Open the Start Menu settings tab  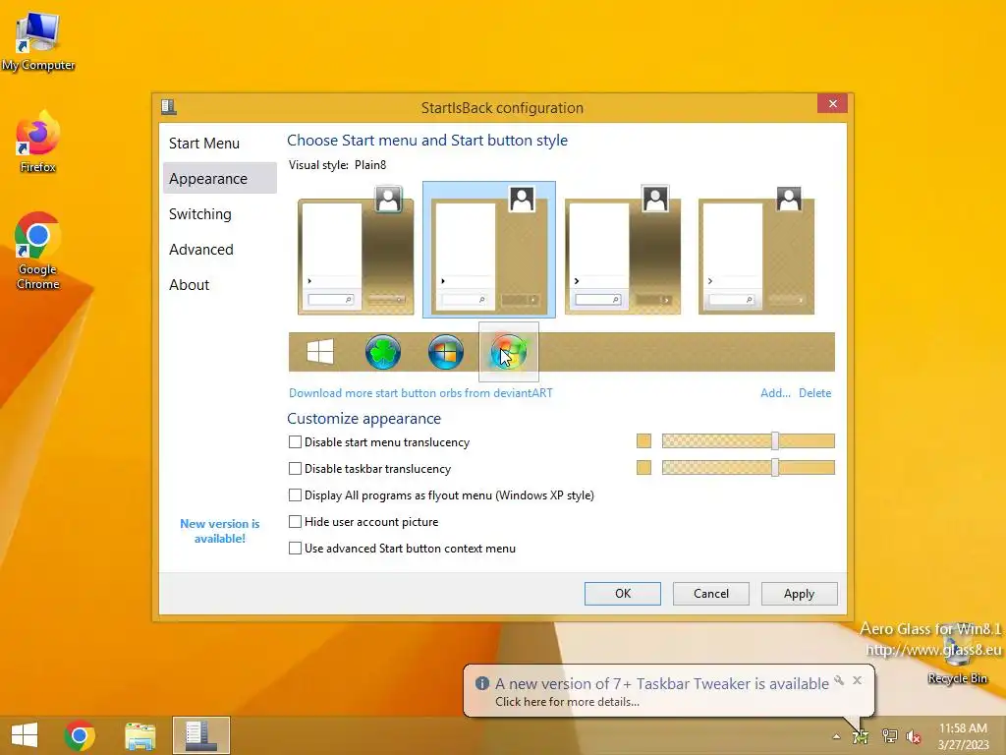(x=220, y=144)
